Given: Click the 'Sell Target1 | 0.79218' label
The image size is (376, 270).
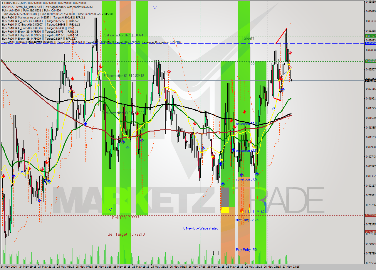Looking at the screenshot, I should [126, 234].
